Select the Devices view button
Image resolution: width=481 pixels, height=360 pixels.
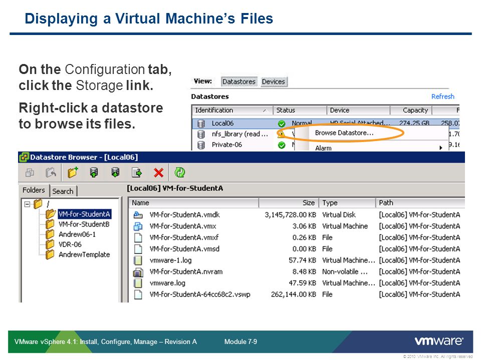tap(274, 81)
